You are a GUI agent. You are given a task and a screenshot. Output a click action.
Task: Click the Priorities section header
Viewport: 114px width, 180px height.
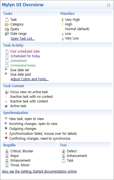(67, 13)
